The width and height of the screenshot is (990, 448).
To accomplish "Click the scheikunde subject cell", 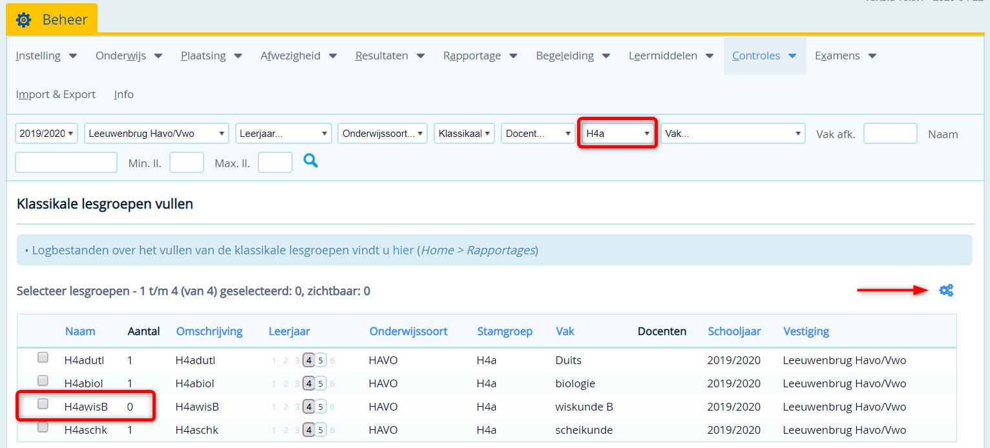I will point(584,430).
